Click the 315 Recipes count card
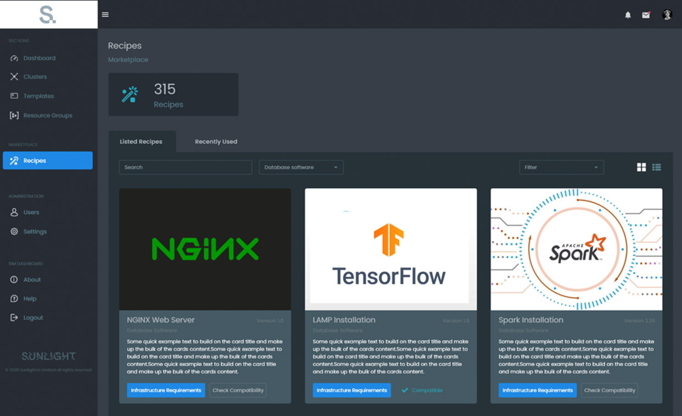Image resolution: width=682 pixels, height=416 pixels. pyautogui.click(x=174, y=94)
